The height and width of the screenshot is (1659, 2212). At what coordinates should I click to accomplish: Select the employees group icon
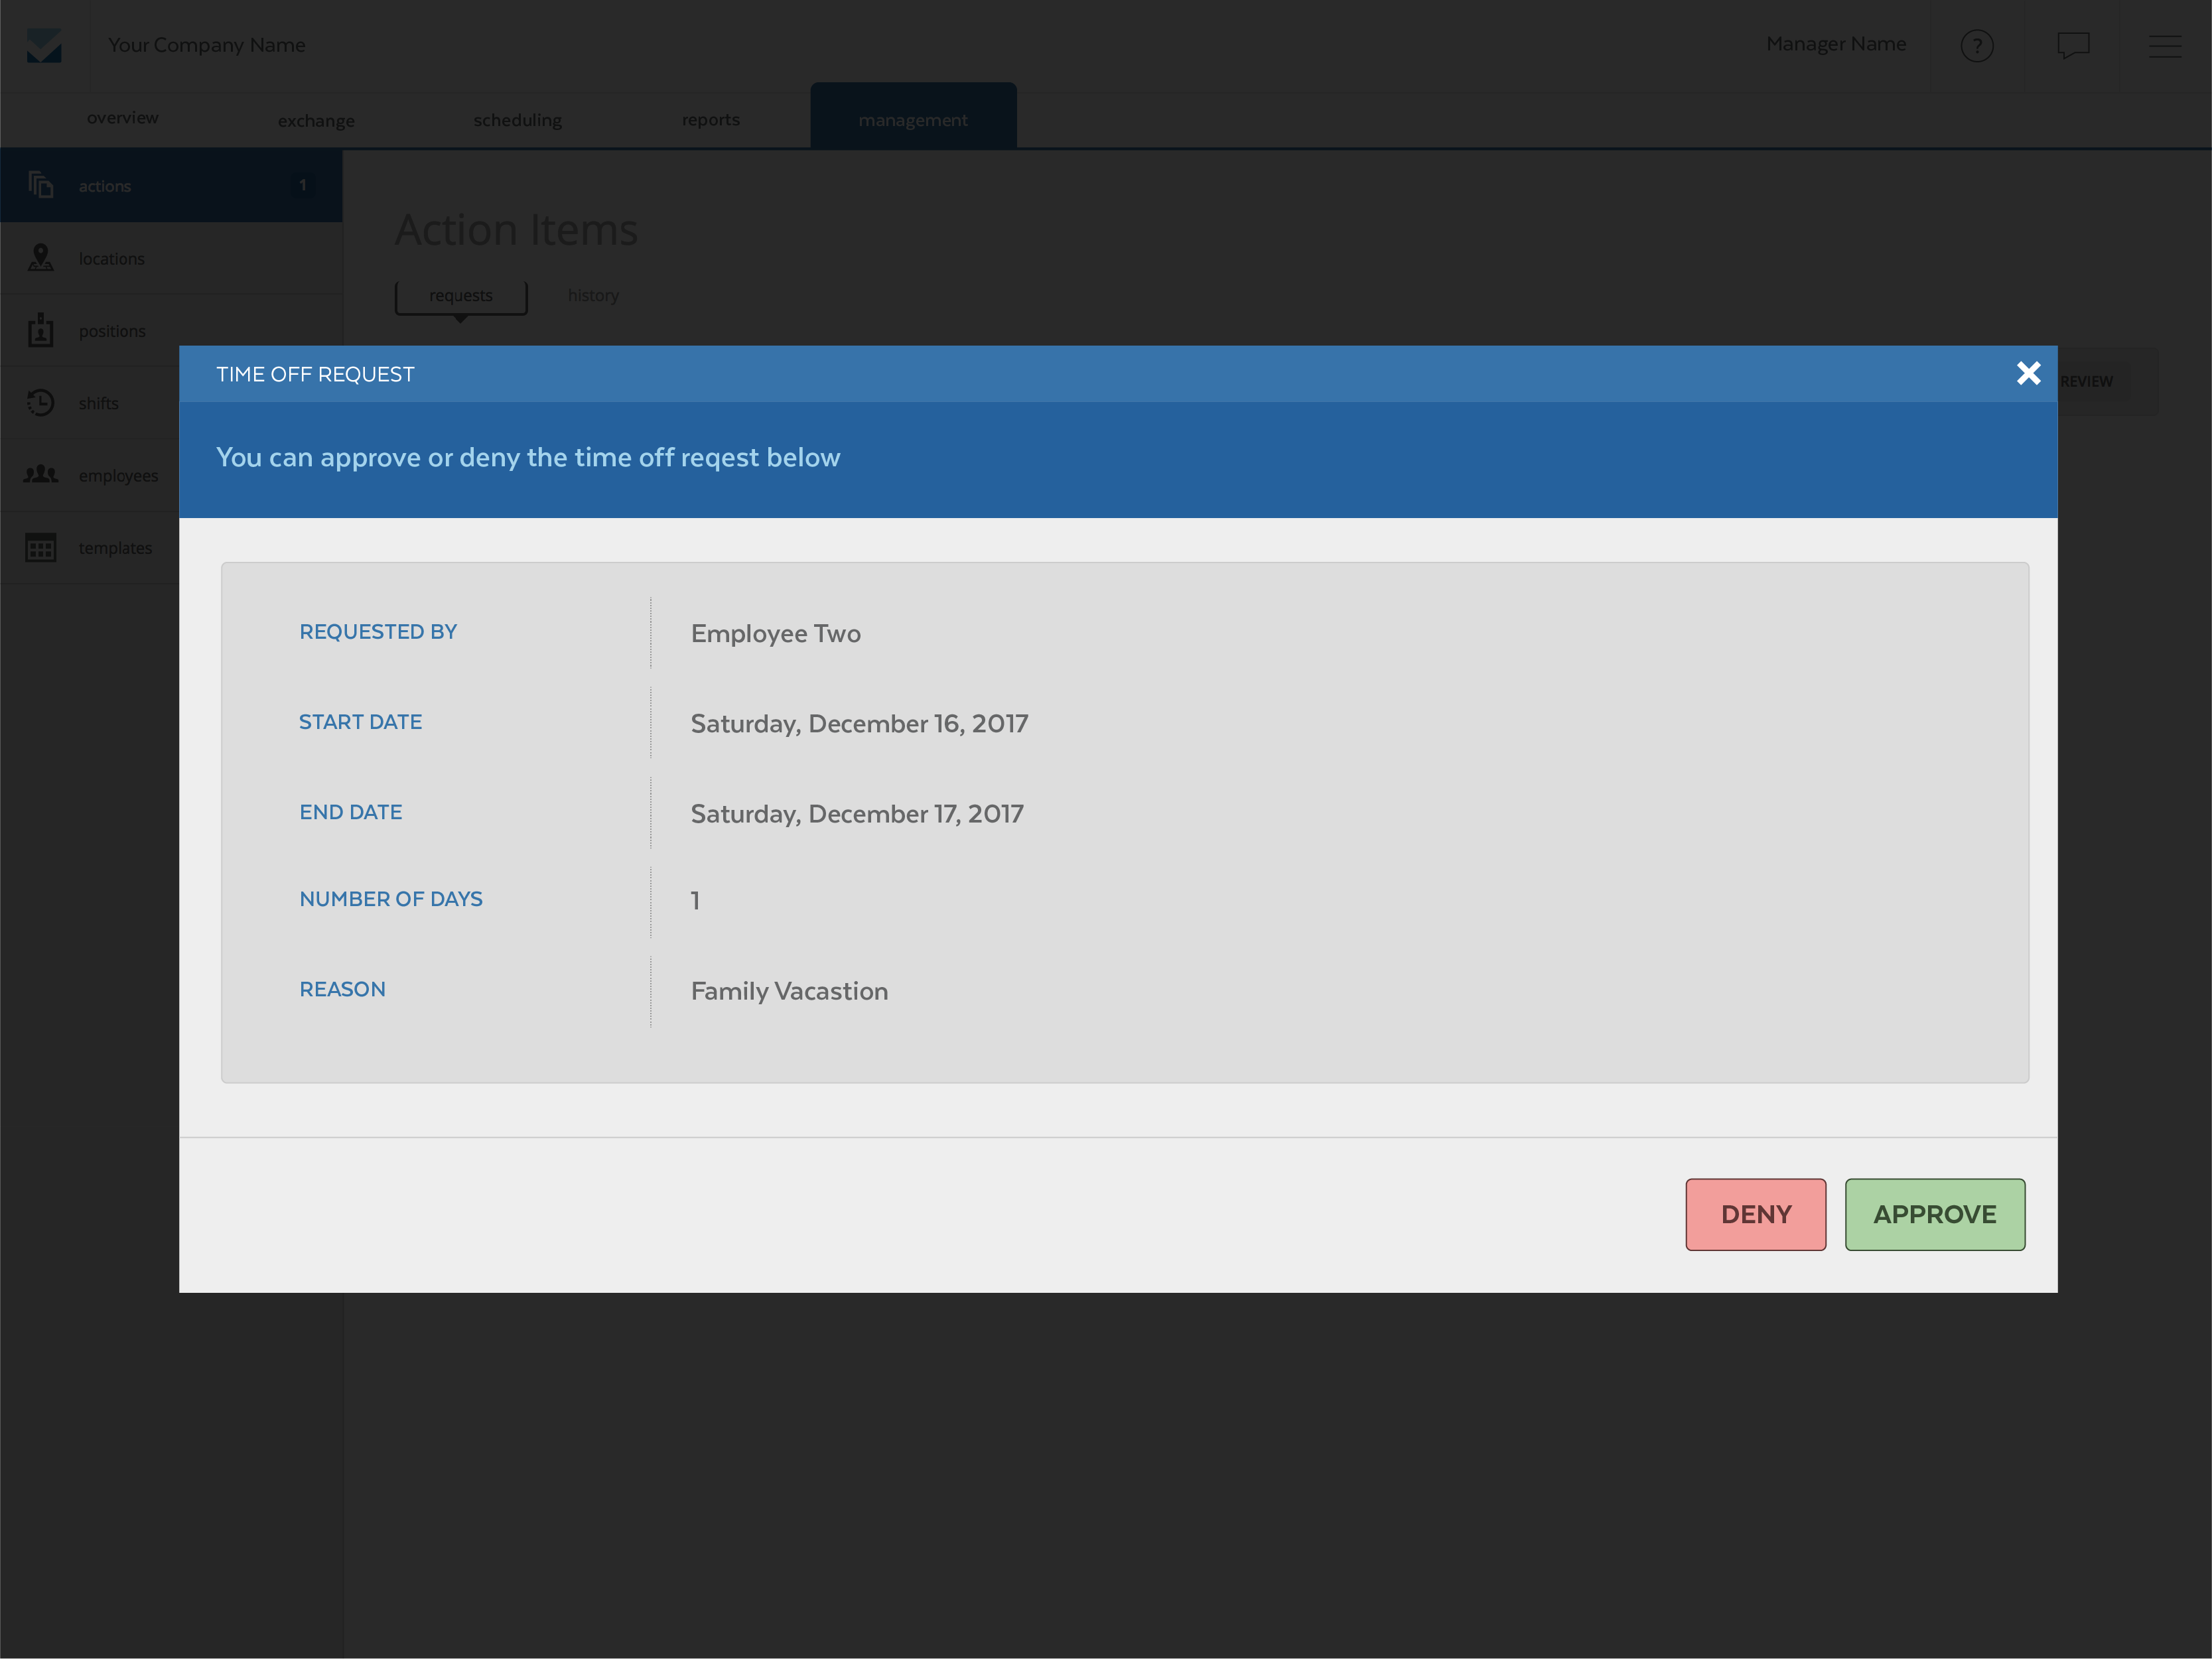tap(41, 475)
